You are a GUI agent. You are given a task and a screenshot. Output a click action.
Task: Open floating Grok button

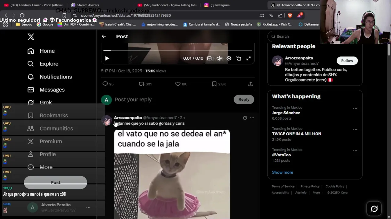pos(374,209)
